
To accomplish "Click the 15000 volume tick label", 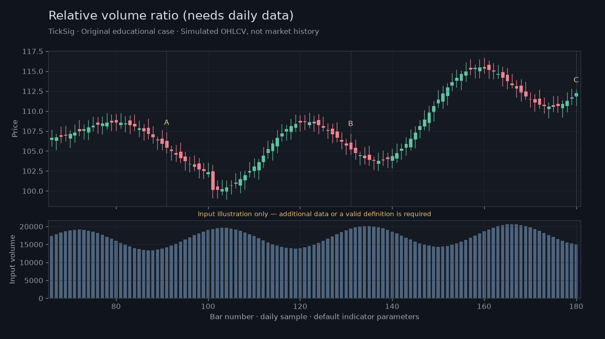I will (32, 245).
